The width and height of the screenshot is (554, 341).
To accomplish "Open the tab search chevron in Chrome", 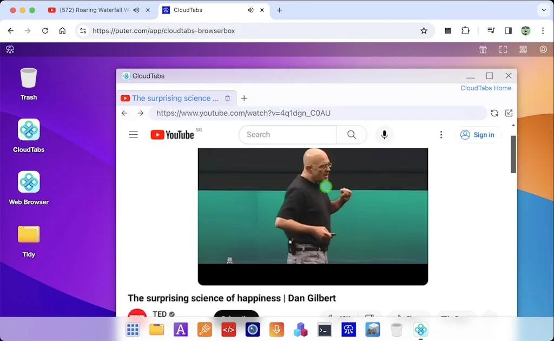I will point(544,10).
